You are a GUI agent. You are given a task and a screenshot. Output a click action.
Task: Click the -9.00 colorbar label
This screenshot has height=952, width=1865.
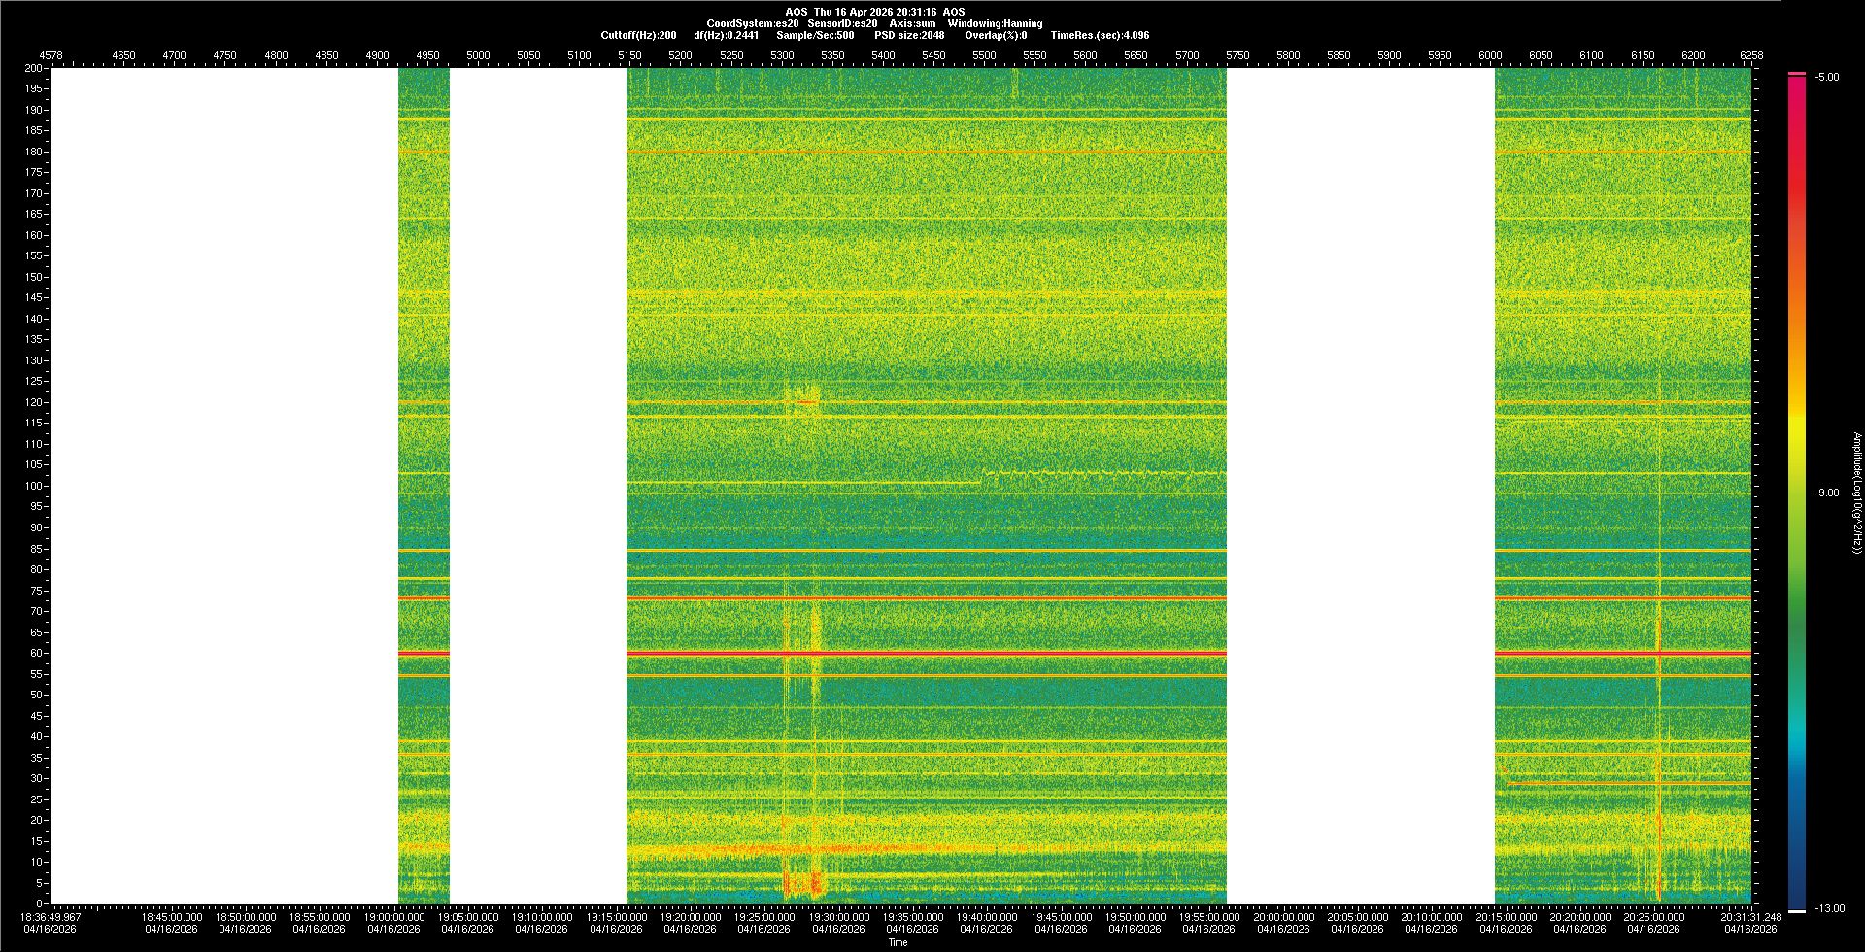[1826, 493]
